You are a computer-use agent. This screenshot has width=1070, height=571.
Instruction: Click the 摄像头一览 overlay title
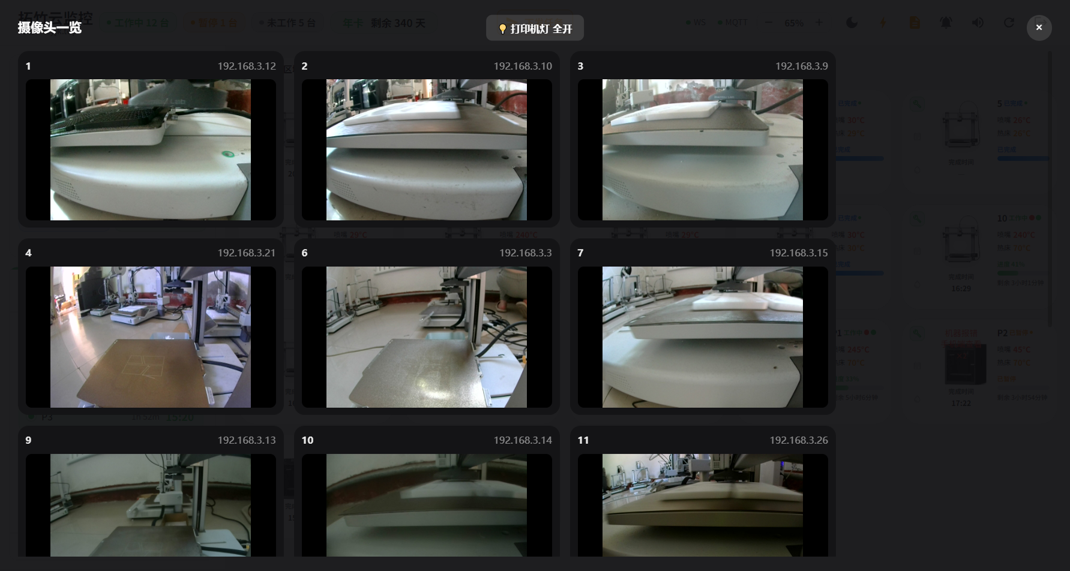point(50,28)
